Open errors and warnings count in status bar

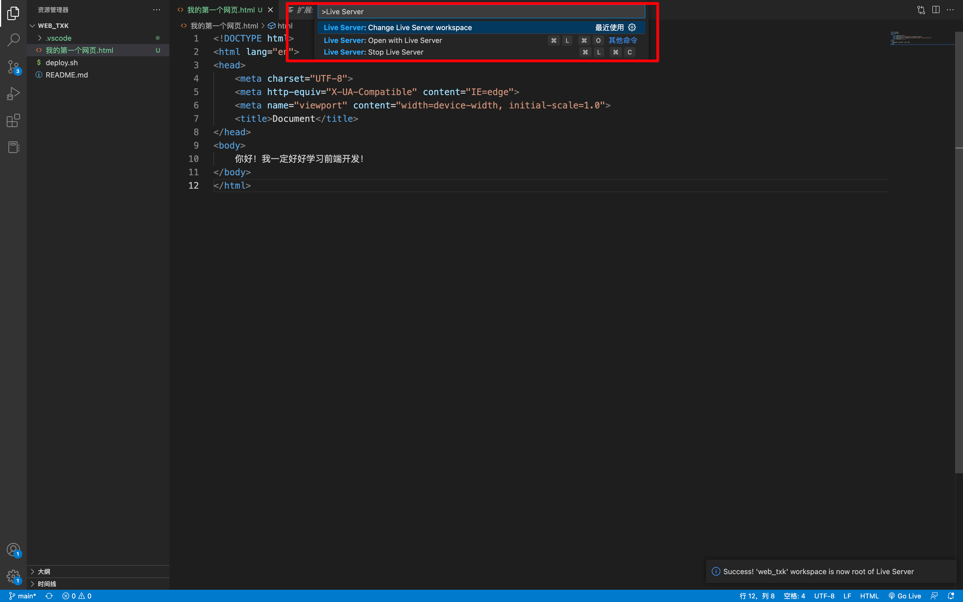click(77, 596)
